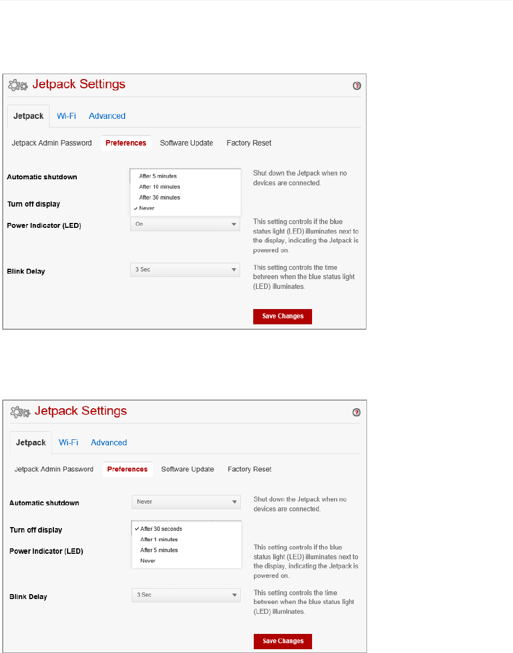Click Automatic shutdown label in top panel
Image resolution: width=513 pixels, height=653 pixels.
tap(42, 177)
